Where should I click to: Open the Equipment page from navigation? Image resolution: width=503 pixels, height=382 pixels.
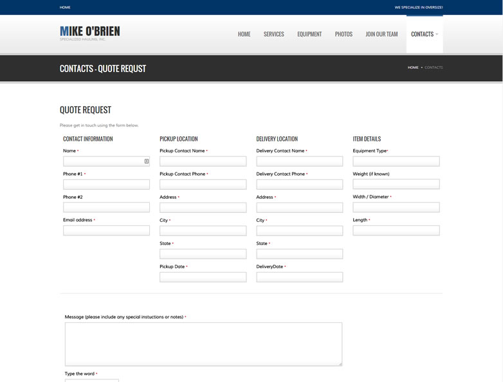coord(309,34)
